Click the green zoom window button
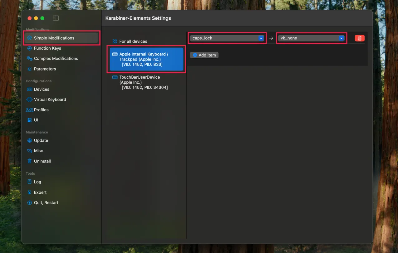 42,18
